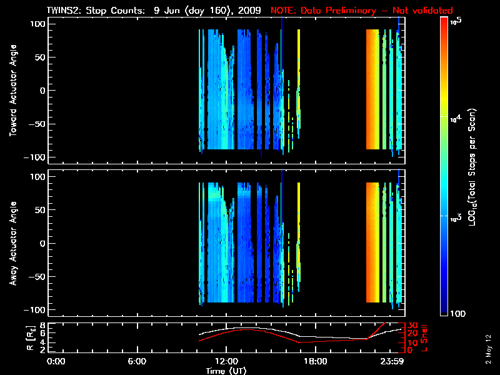Click the 10^4 tick label on color bar
500x375 pixels.
coord(455,117)
